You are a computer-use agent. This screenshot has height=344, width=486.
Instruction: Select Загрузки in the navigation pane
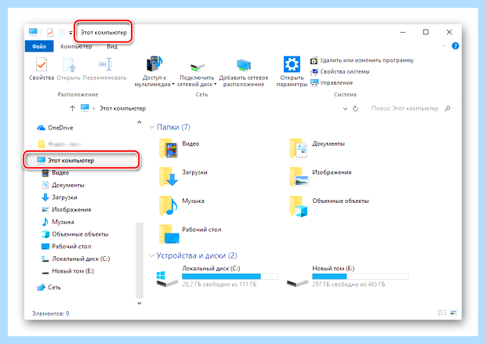(60, 197)
